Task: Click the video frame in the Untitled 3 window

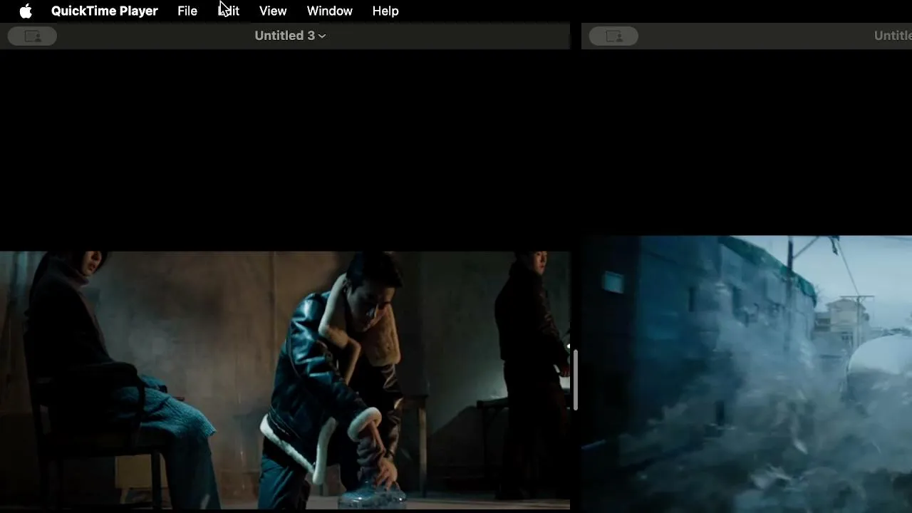Action: tap(285, 380)
